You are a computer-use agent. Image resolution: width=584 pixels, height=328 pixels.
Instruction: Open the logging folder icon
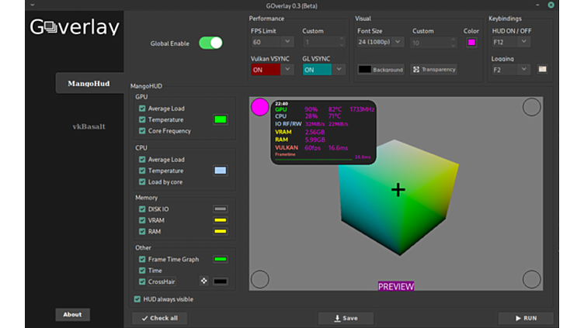(x=542, y=70)
